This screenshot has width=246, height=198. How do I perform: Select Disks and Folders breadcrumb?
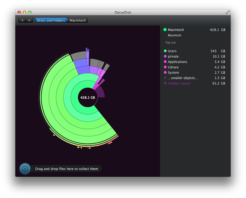coord(51,20)
